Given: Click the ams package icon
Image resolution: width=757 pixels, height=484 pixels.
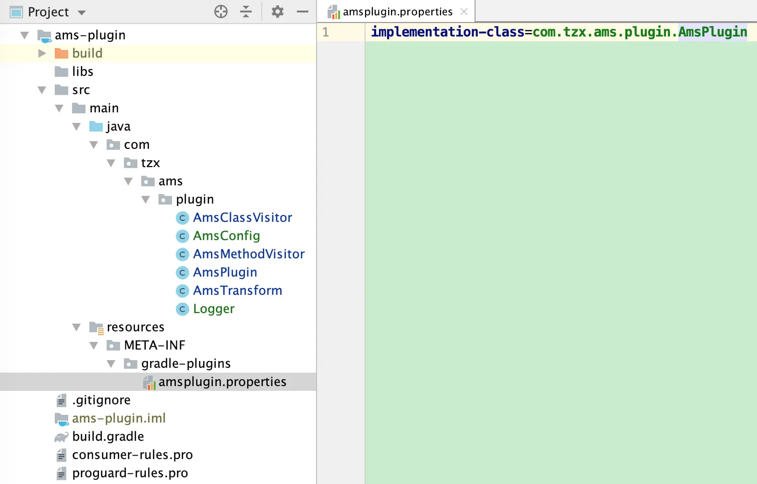Looking at the screenshot, I should click(x=148, y=181).
